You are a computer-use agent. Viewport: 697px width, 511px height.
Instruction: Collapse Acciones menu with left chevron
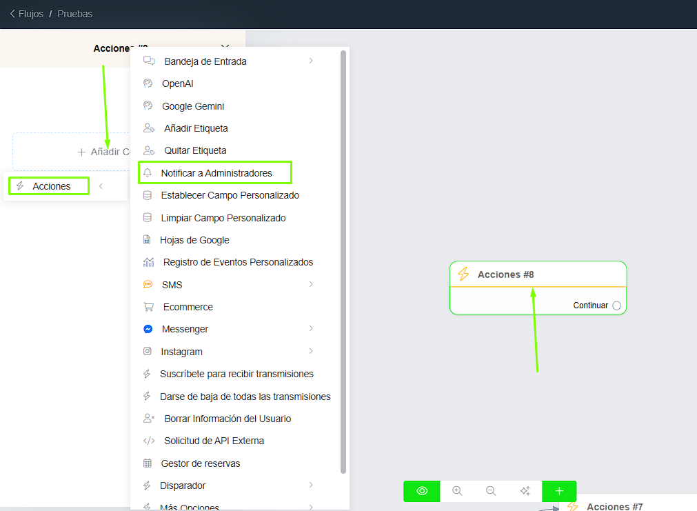tap(101, 186)
